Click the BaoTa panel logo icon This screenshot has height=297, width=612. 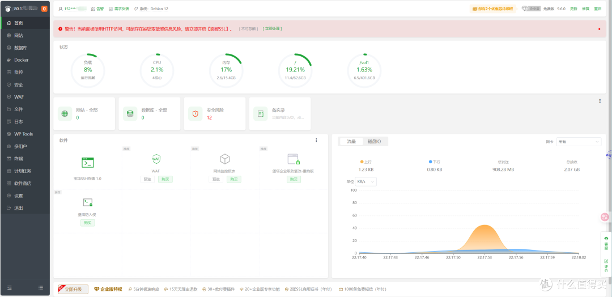8,9
